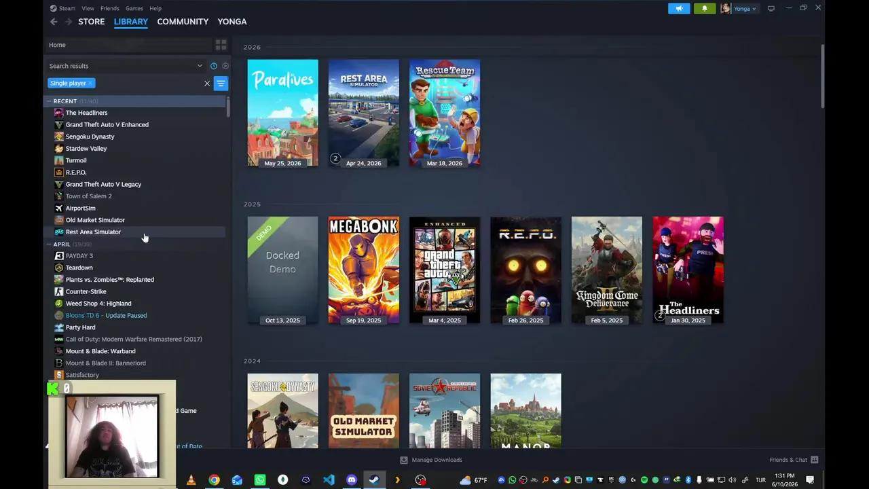The height and width of the screenshot is (489, 869).
Task: Expand the Search results dropdown
Action: point(200,66)
